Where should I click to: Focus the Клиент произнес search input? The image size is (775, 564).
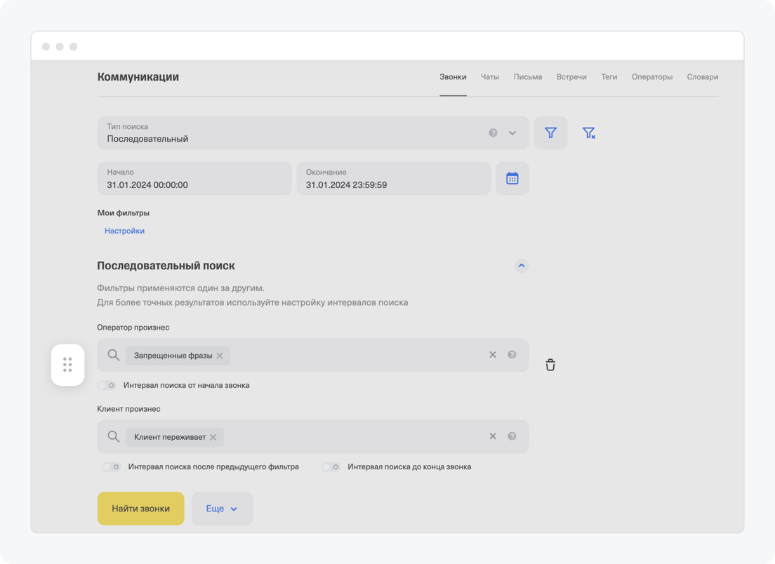click(x=313, y=436)
